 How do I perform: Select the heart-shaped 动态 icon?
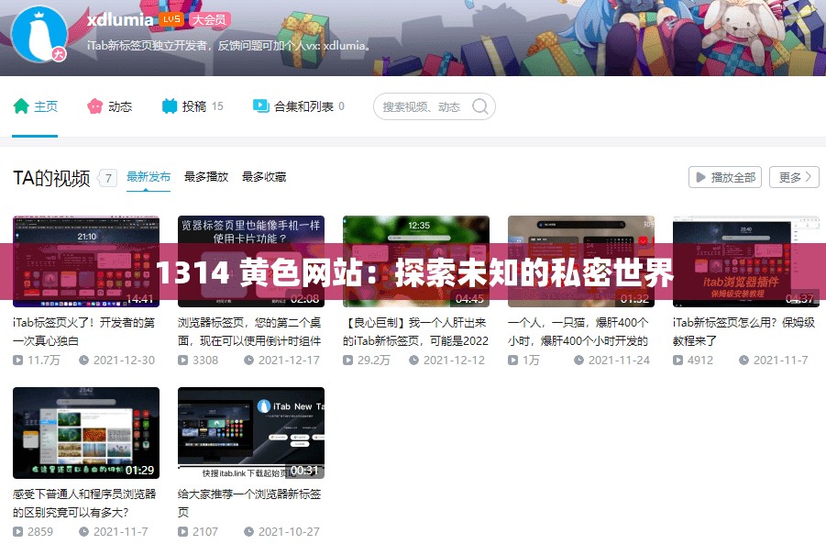95,106
